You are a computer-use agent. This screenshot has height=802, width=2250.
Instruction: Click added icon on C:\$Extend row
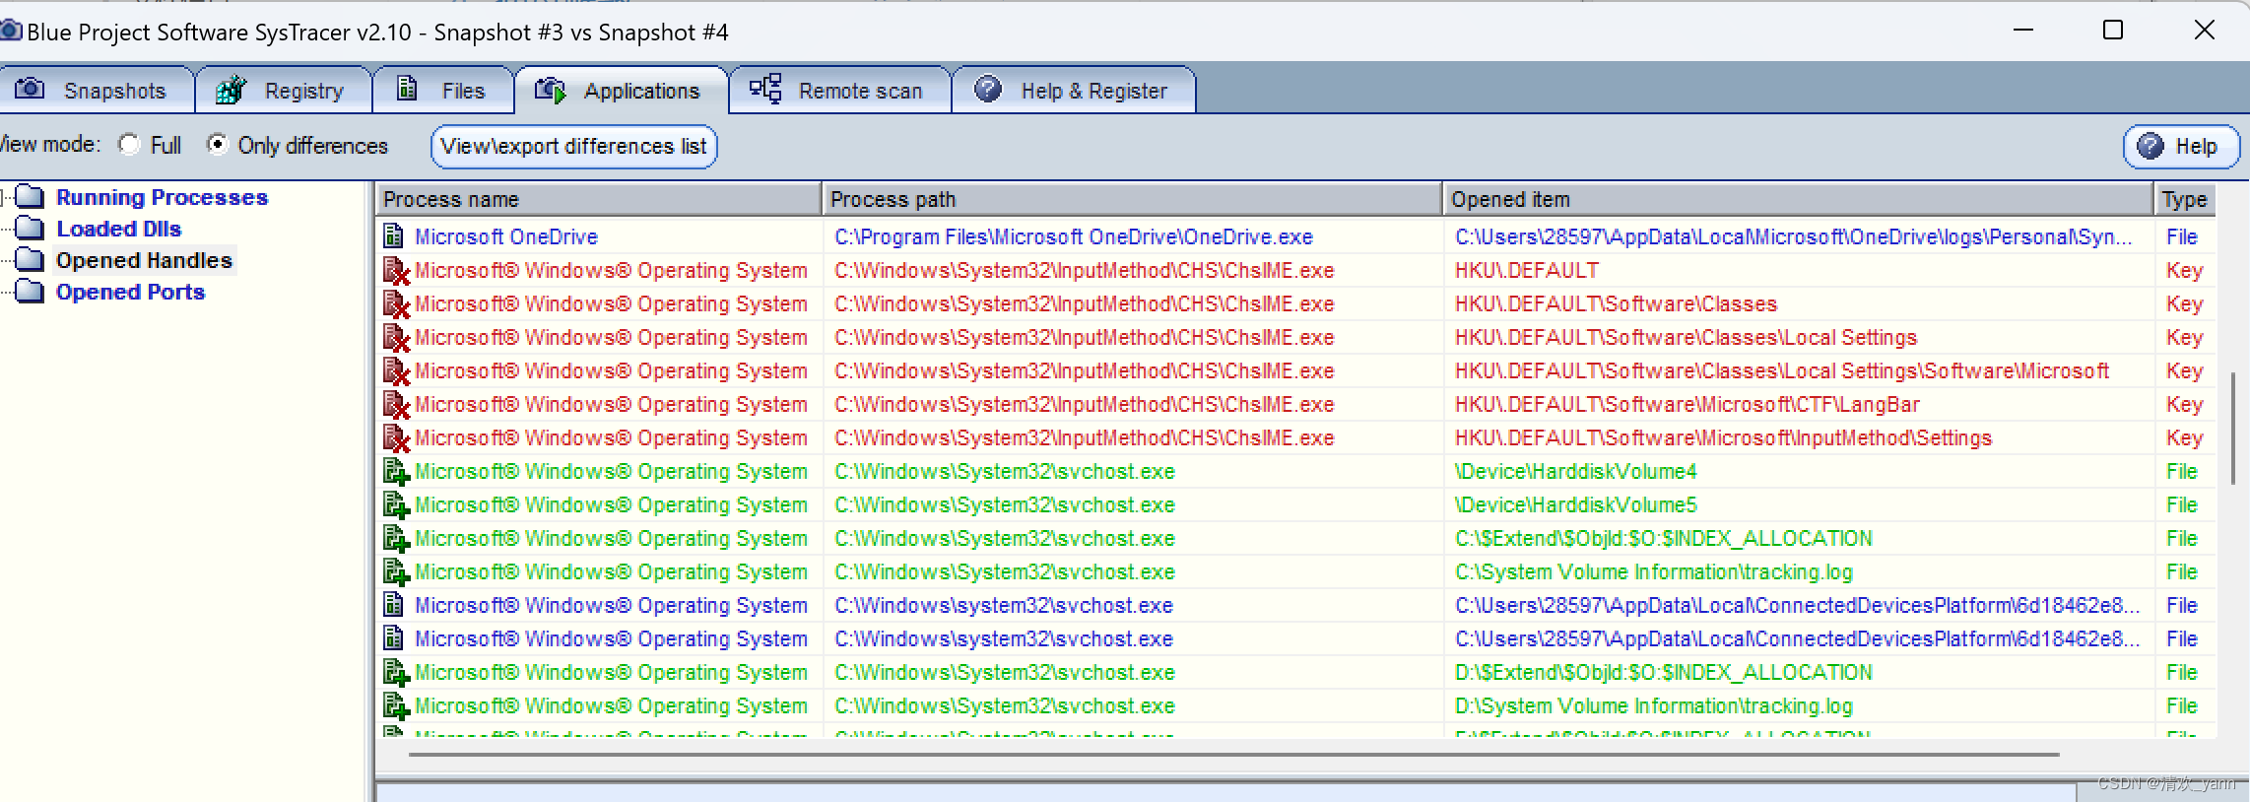(396, 538)
